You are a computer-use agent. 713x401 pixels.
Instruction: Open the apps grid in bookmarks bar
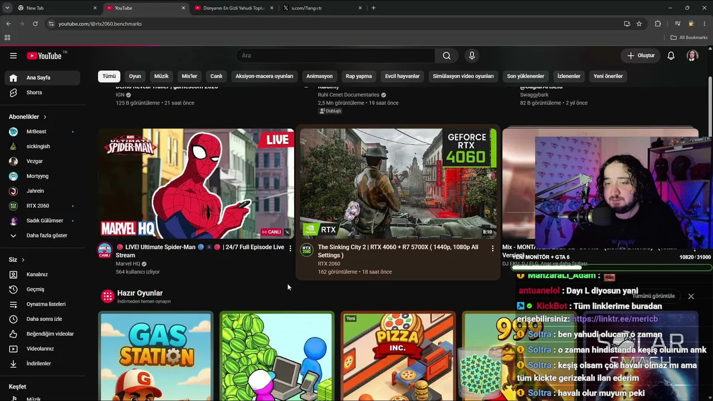[7, 37]
